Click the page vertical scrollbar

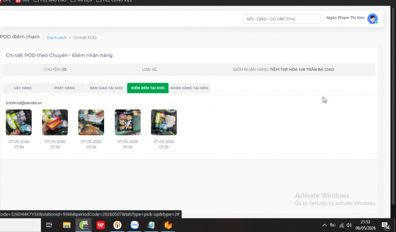[x=393, y=105]
